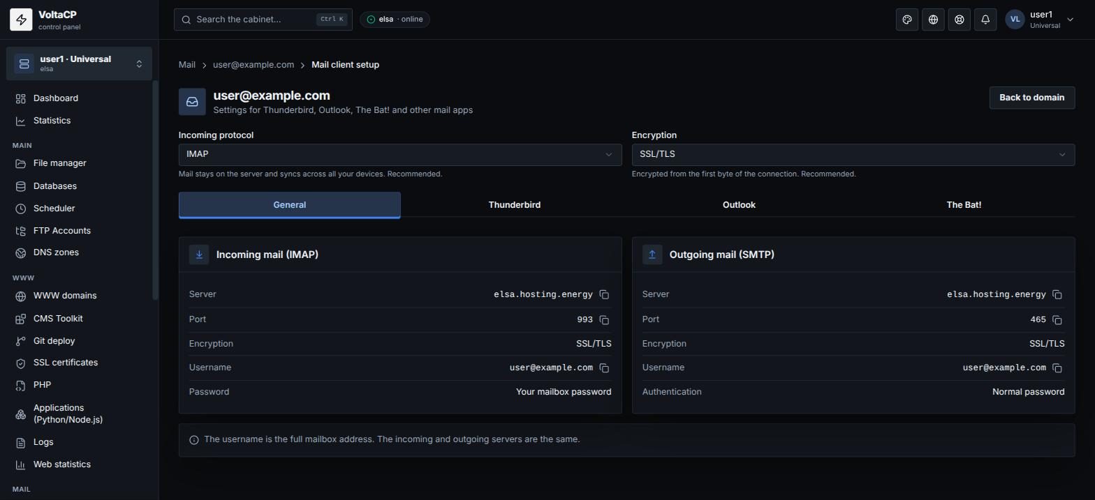Image resolution: width=1095 pixels, height=500 pixels.
Task: Copy the incoming mail server address
Action: pos(604,295)
